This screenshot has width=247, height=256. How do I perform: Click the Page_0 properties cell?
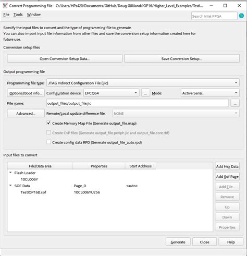click(x=80, y=186)
